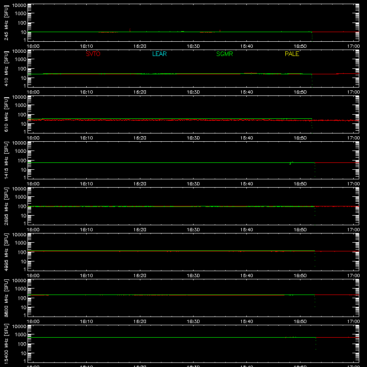
Task: Select the 1415 MHz [SFU] axis title
Action: pyautogui.click(x=6, y=160)
